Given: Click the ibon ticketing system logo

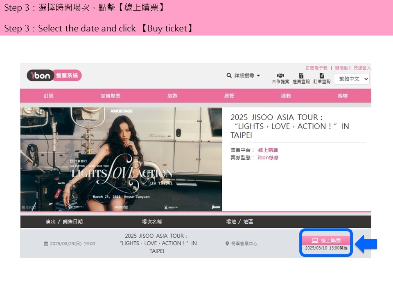Looking at the screenshot, I should (54, 76).
